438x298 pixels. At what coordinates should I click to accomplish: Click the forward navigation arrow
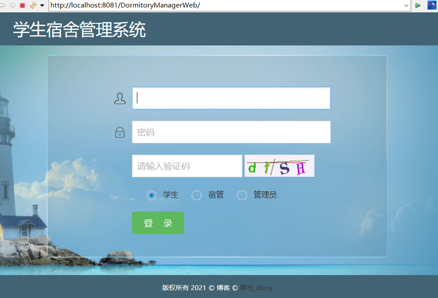coord(12,6)
